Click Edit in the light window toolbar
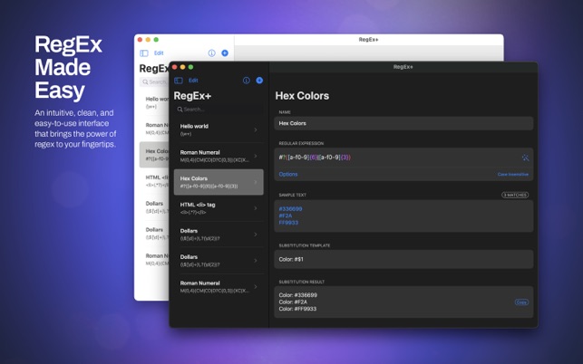Viewport: 583px width, 364px height. (x=159, y=53)
